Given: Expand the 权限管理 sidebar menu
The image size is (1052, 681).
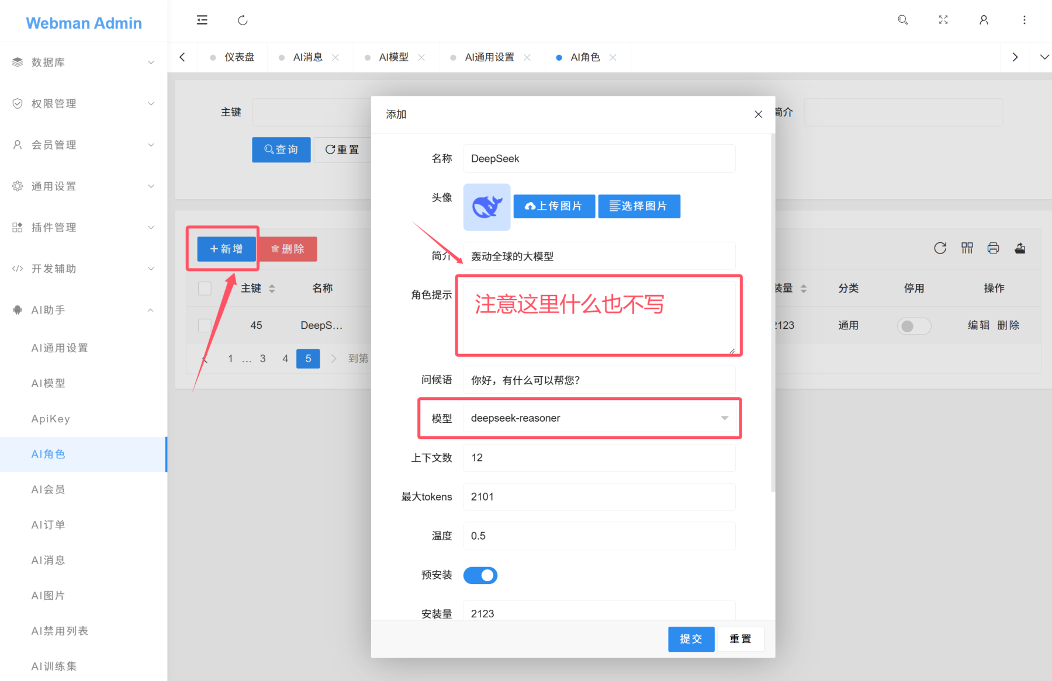Looking at the screenshot, I should point(84,103).
